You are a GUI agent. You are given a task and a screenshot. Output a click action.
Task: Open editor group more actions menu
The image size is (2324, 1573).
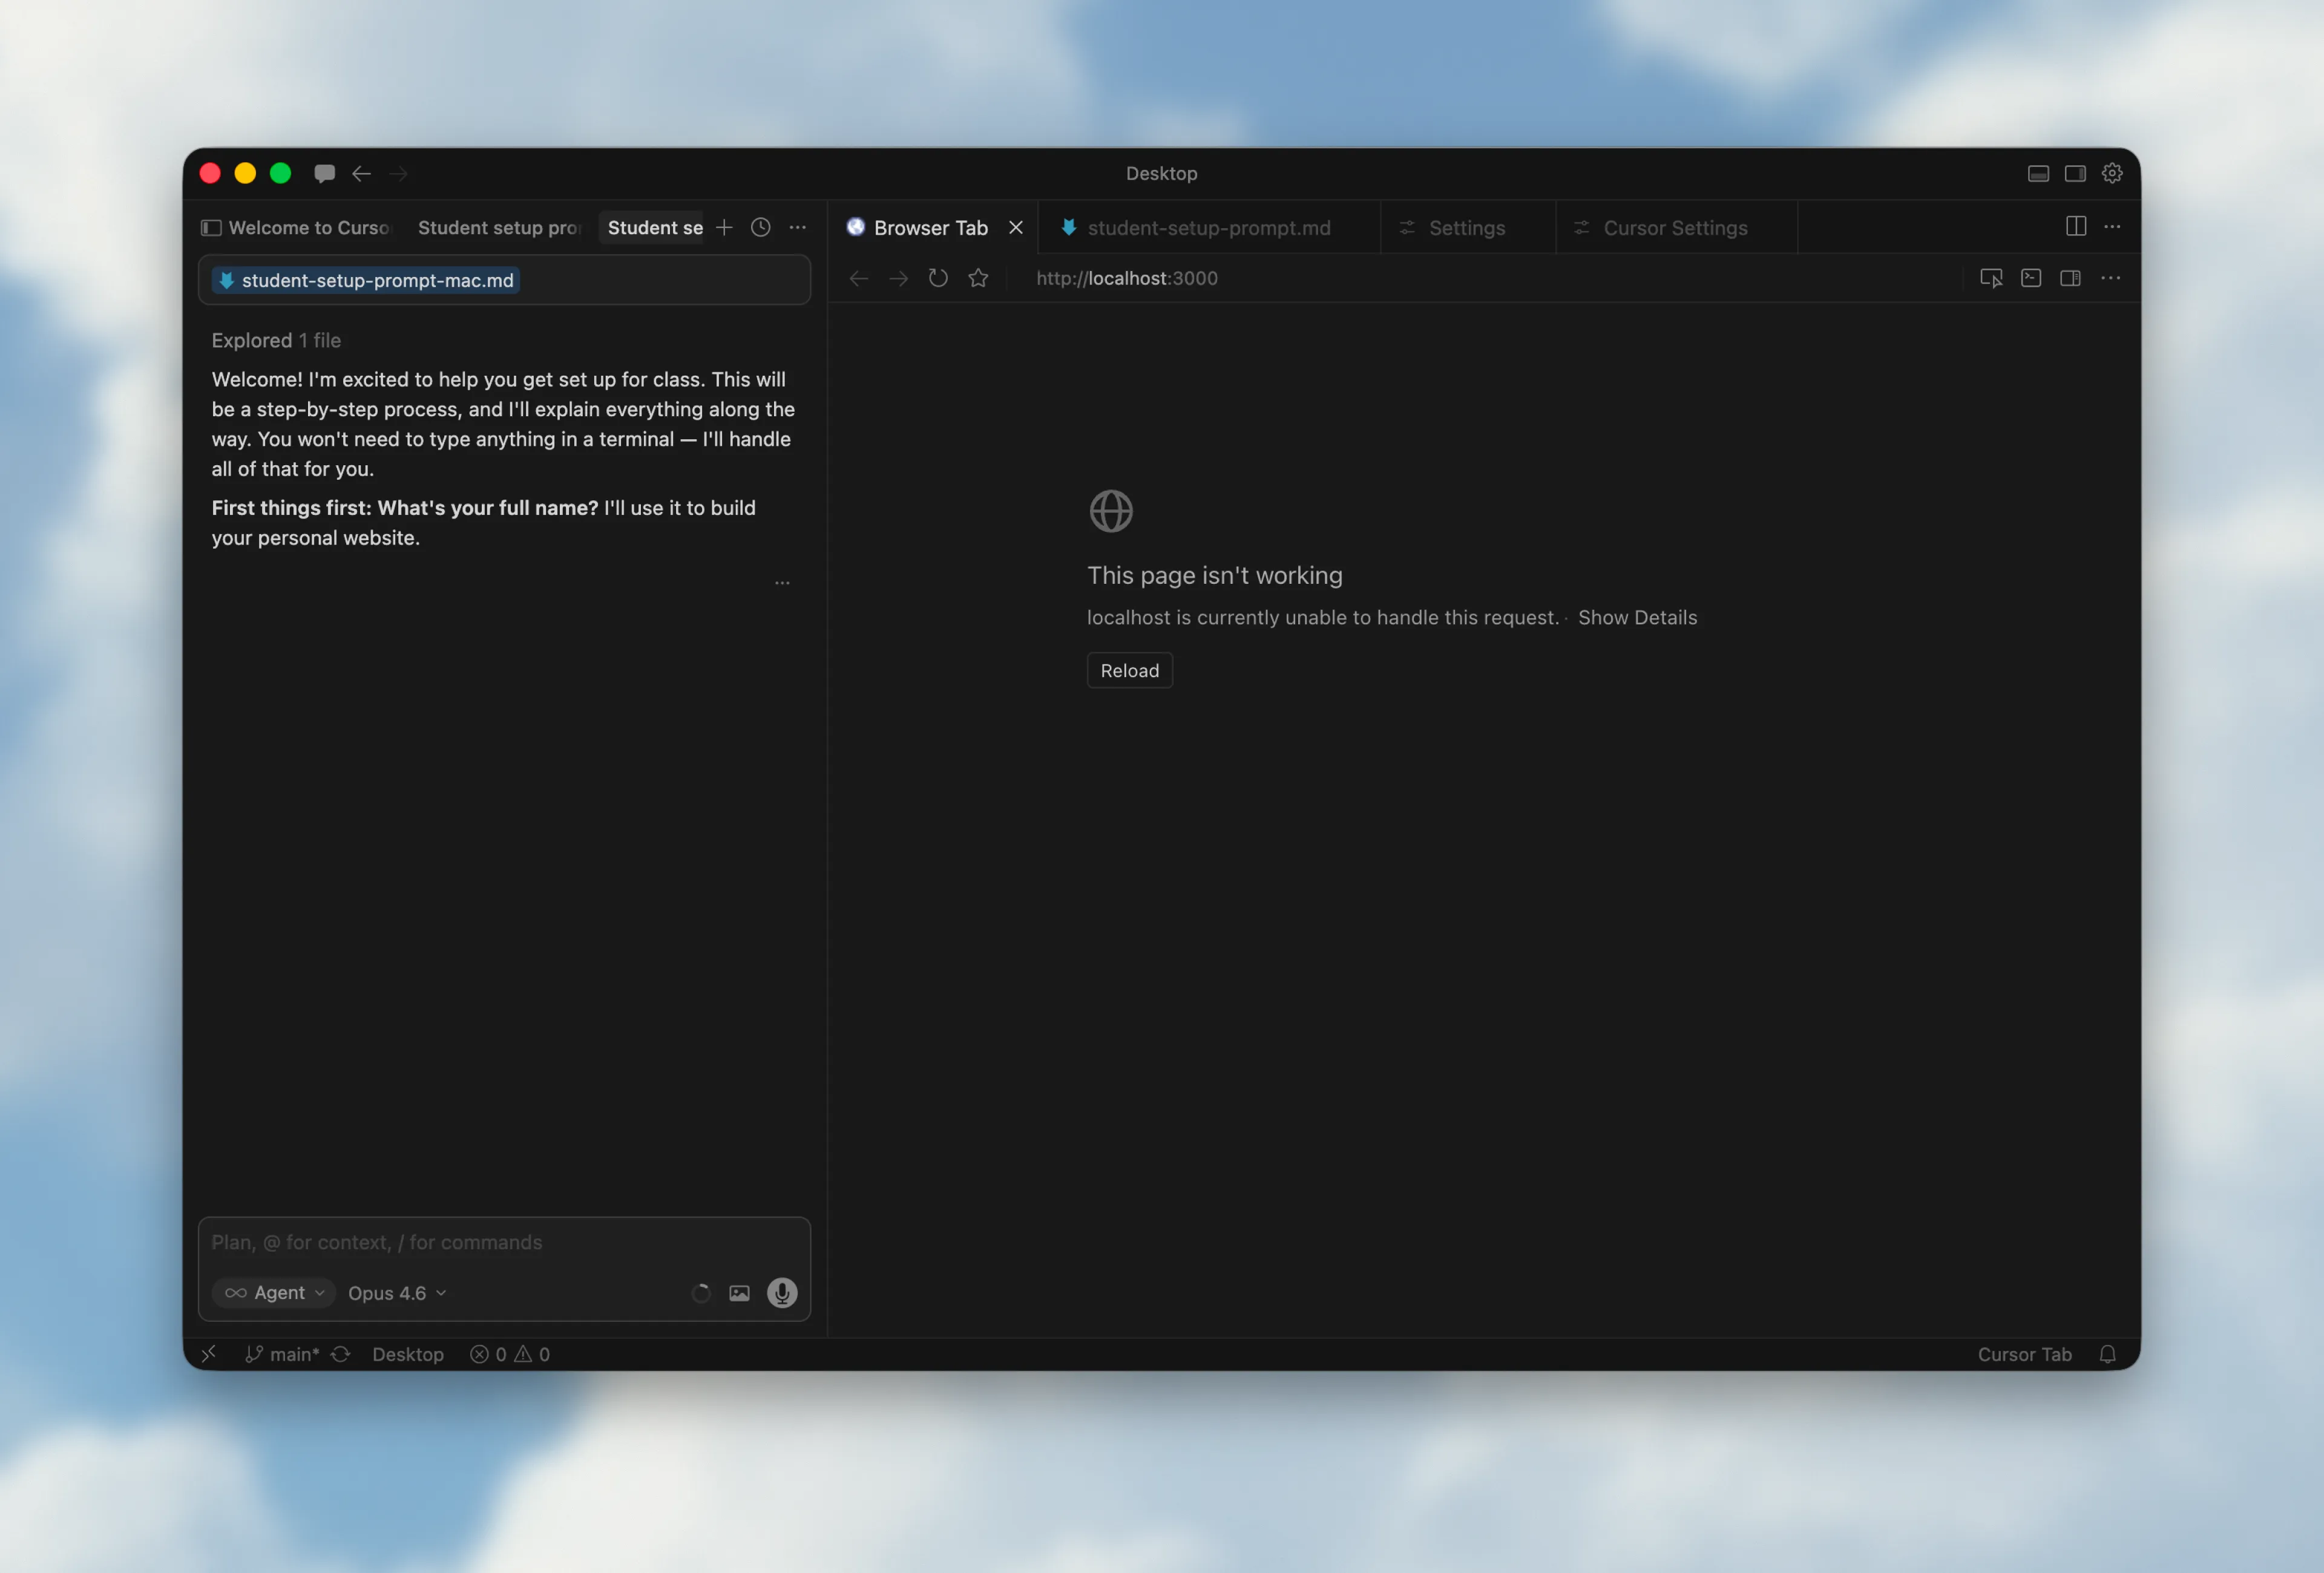click(x=2112, y=227)
